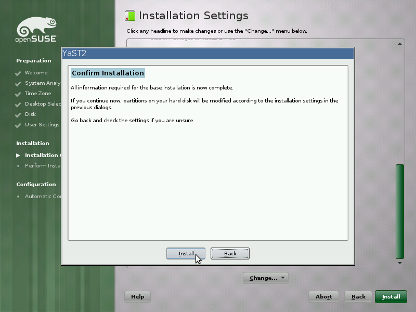Click the arrow icon beside Installation Overview
416x312 pixels.
coord(17,155)
